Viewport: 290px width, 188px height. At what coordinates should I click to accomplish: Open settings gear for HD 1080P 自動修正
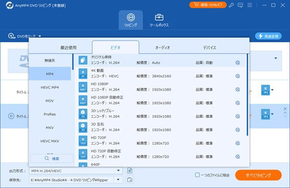(x=238, y=103)
